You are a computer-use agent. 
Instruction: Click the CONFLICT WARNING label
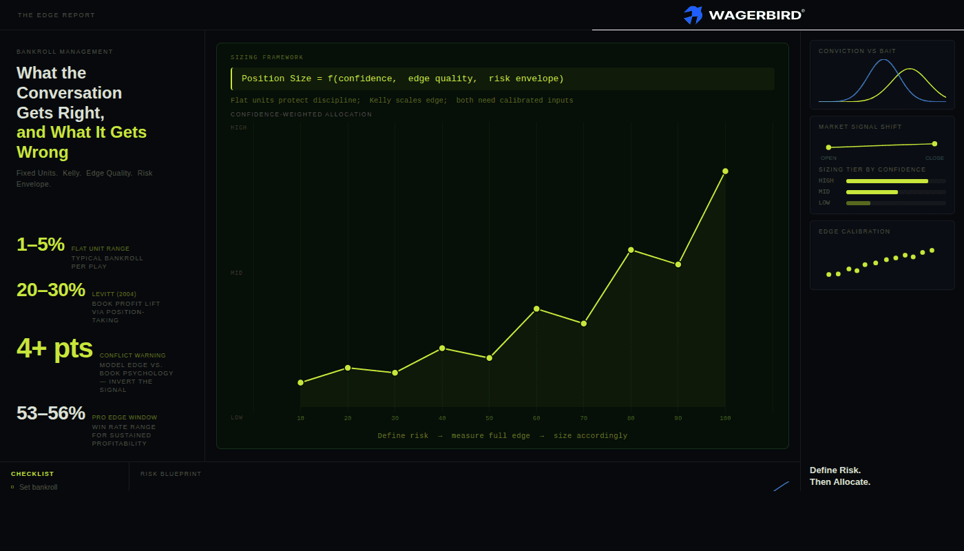click(133, 355)
